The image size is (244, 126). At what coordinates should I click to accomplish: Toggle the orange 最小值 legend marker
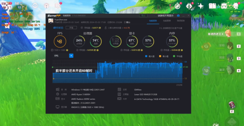click(160, 56)
